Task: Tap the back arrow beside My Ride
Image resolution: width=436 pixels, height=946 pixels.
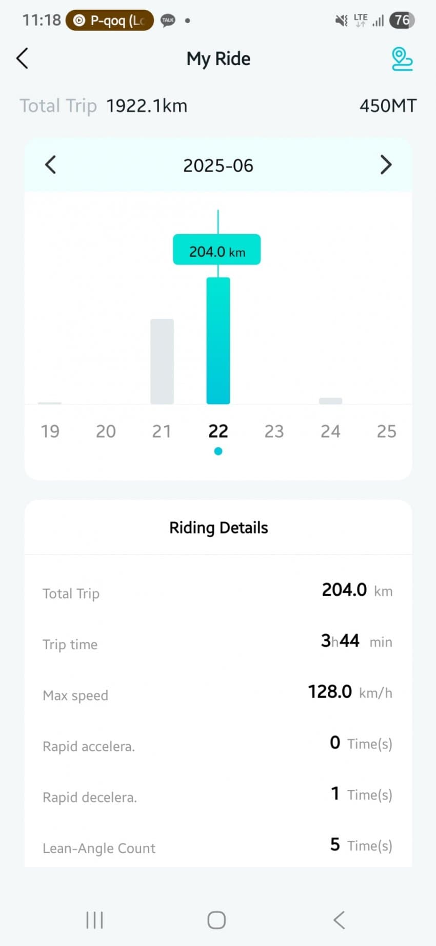Action: [x=22, y=59]
